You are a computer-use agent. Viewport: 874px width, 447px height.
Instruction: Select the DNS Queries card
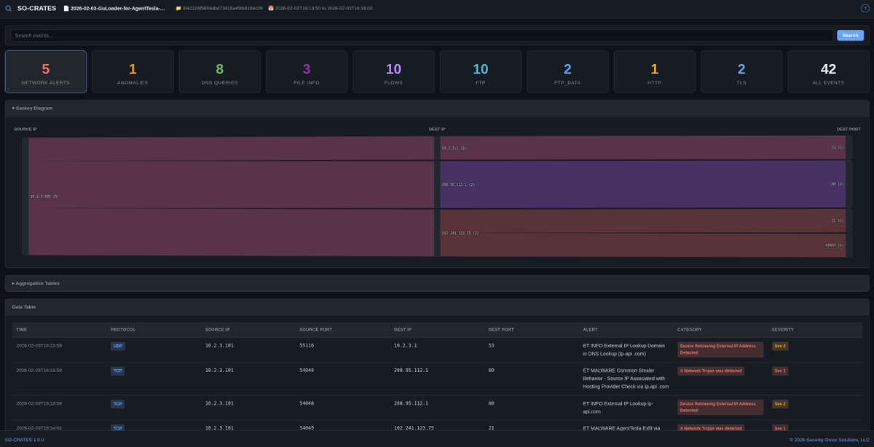pyautogui.click(x=219, y=71)
